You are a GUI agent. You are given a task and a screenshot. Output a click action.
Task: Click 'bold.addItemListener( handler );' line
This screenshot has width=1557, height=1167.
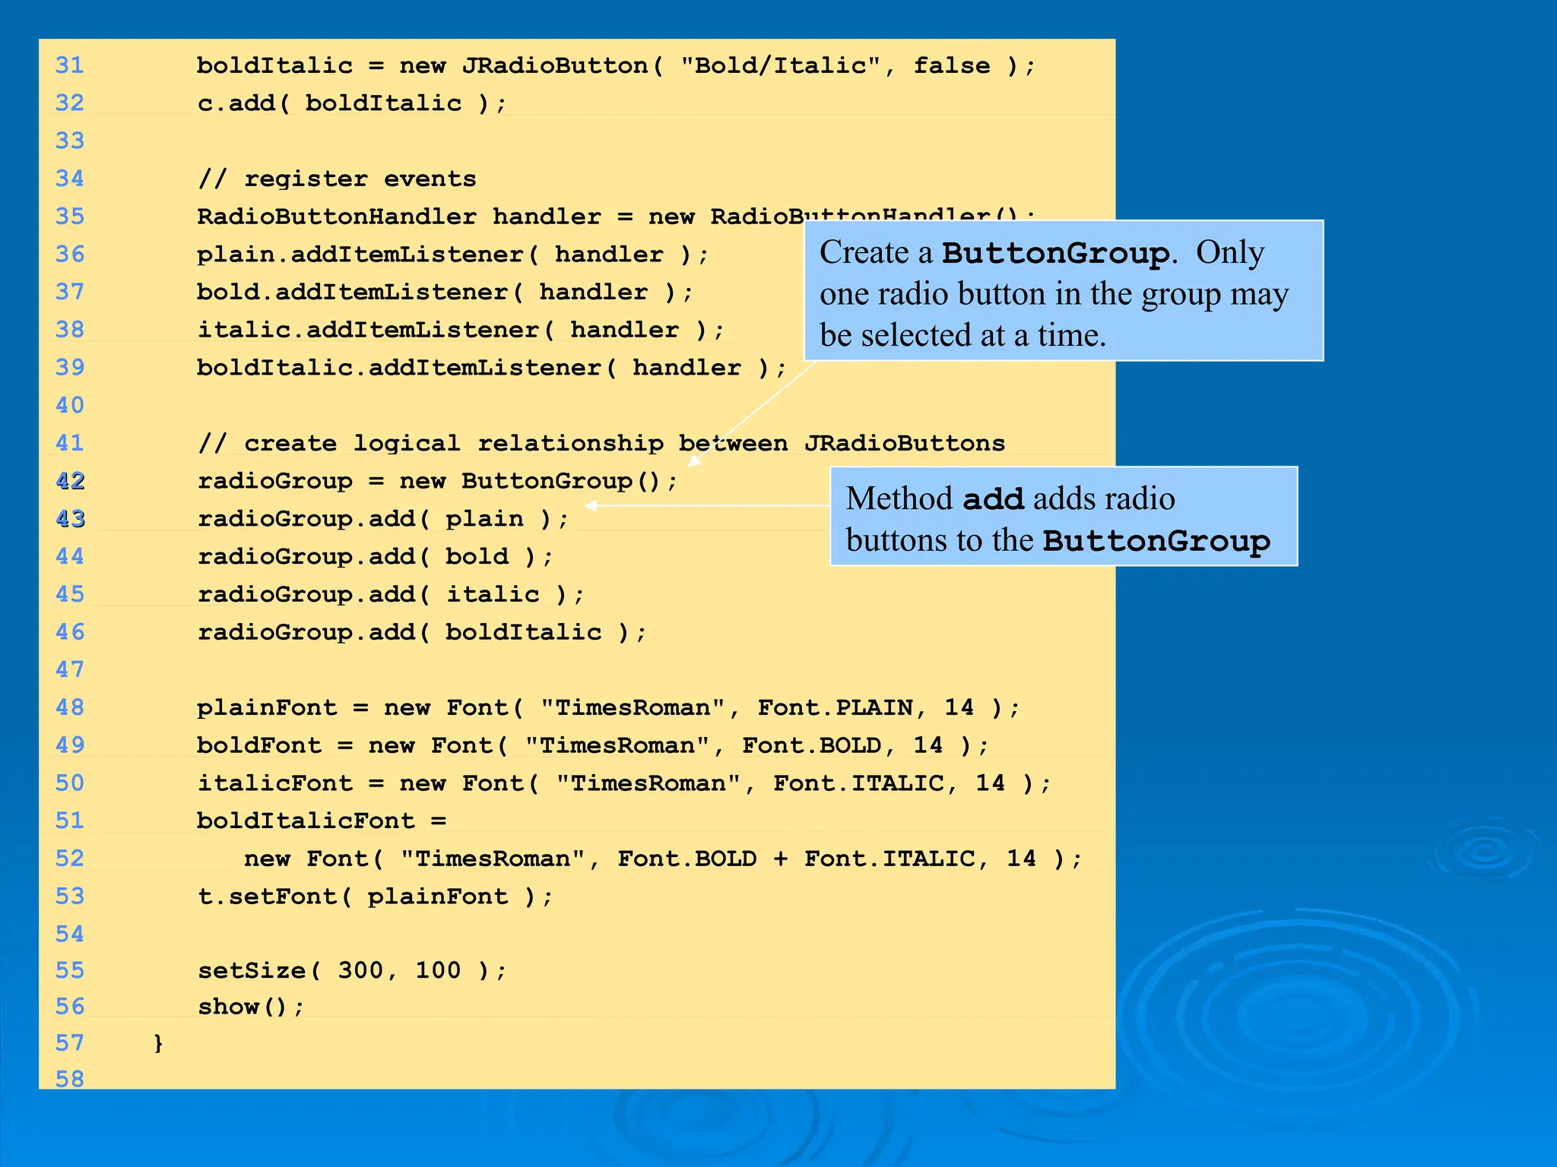click(x=446, y=293)
